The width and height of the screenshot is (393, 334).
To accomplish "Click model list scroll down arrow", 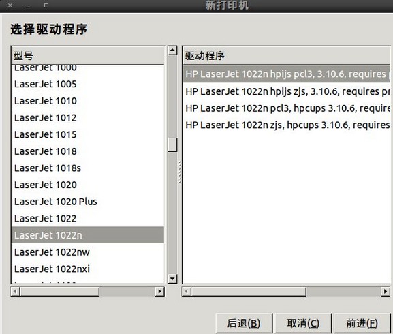I will coord(172,279).
